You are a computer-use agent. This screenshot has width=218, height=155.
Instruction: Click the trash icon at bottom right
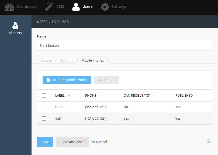[208, 141]
